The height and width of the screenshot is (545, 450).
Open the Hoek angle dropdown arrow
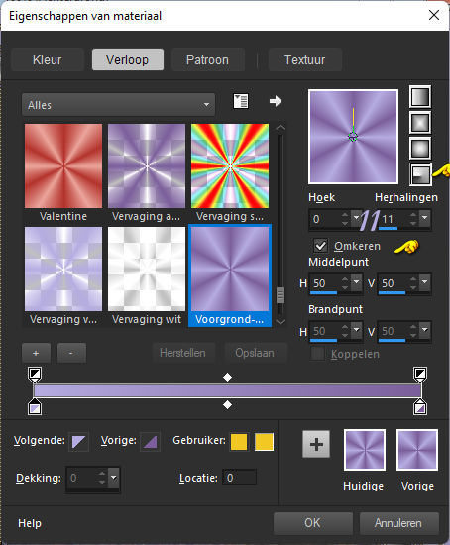(356, 219)
